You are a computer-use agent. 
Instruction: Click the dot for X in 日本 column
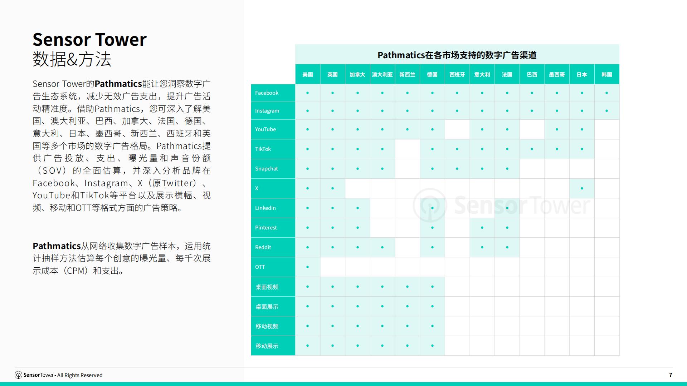pyautogui.click(x=582, y=188)
